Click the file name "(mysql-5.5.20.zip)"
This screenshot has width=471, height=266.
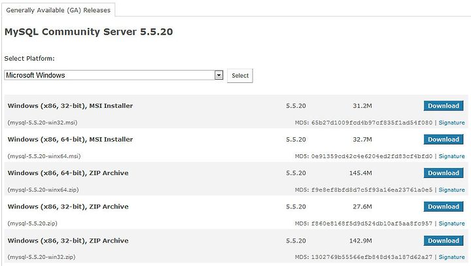(x=33, y=224)
